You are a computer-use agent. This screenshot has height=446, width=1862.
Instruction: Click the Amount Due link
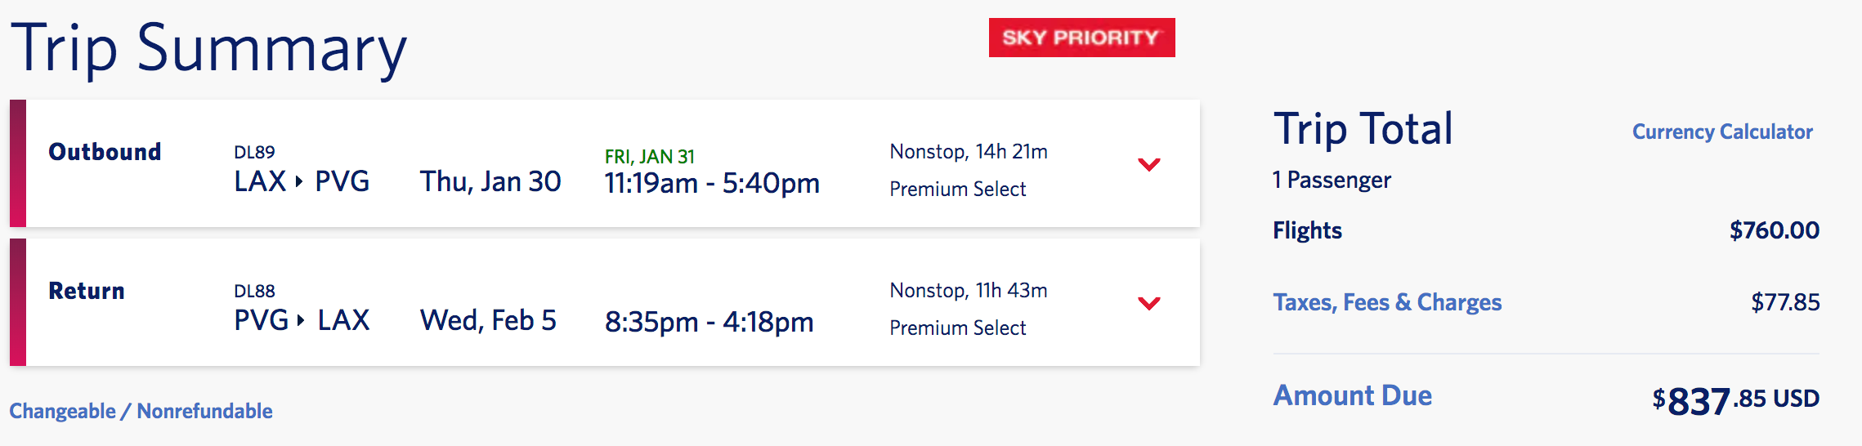(1352, 395)
